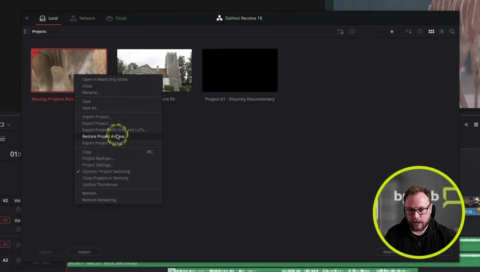
Task: Click the greyed-out Export button
Action: pyautogui.click(x=45, y=252)
